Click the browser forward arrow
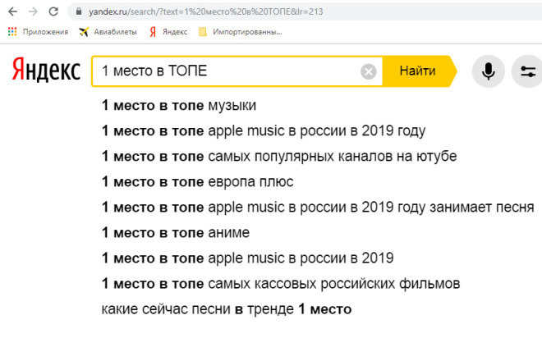Image resolution: width=542 pixels, height=361 pixels. [x=33, y=11]
